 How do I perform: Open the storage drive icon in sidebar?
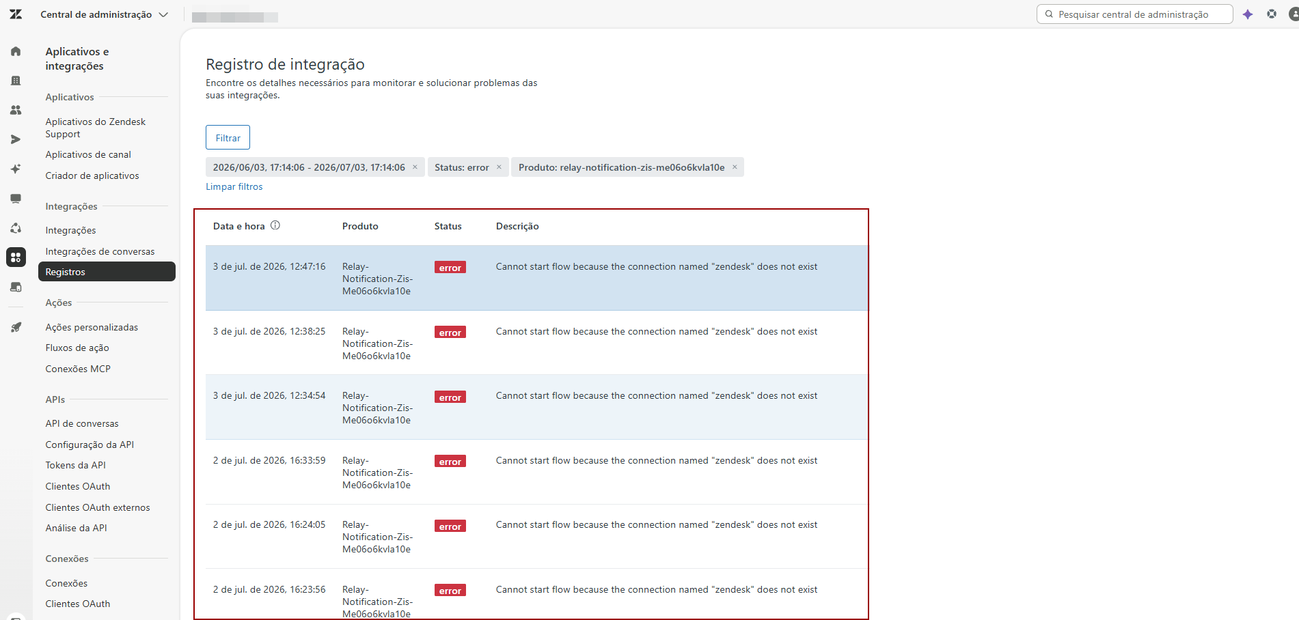[16, 287]
